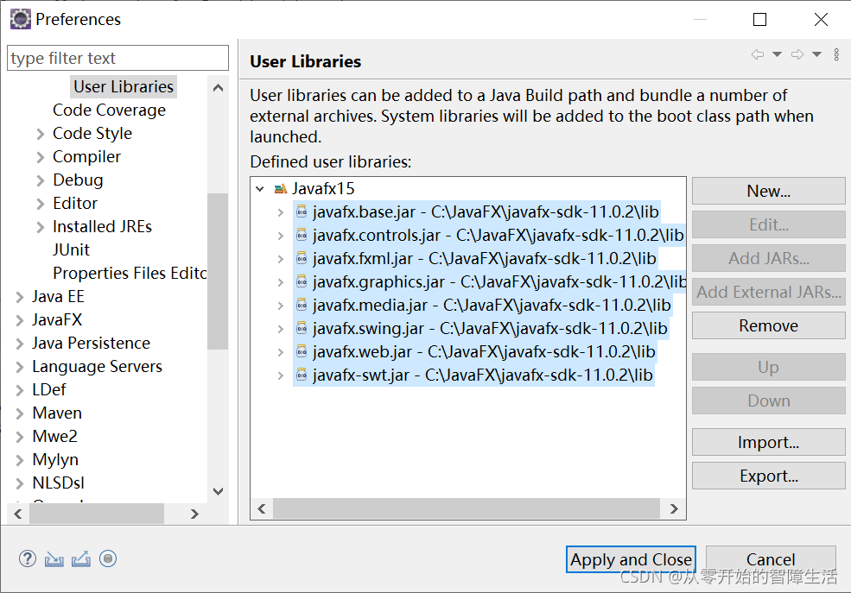Select Java Persistence category
This screenshot has height=593, width=851.
point(92,344)
